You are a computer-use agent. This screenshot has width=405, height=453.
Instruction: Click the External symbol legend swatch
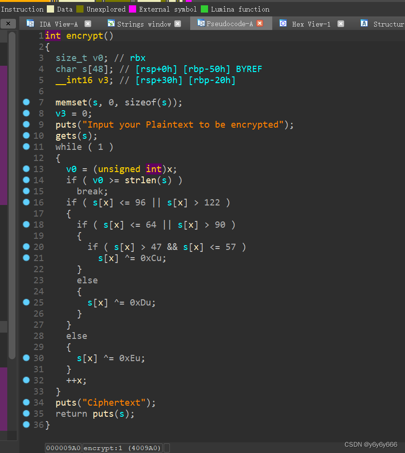pos(132,9)
